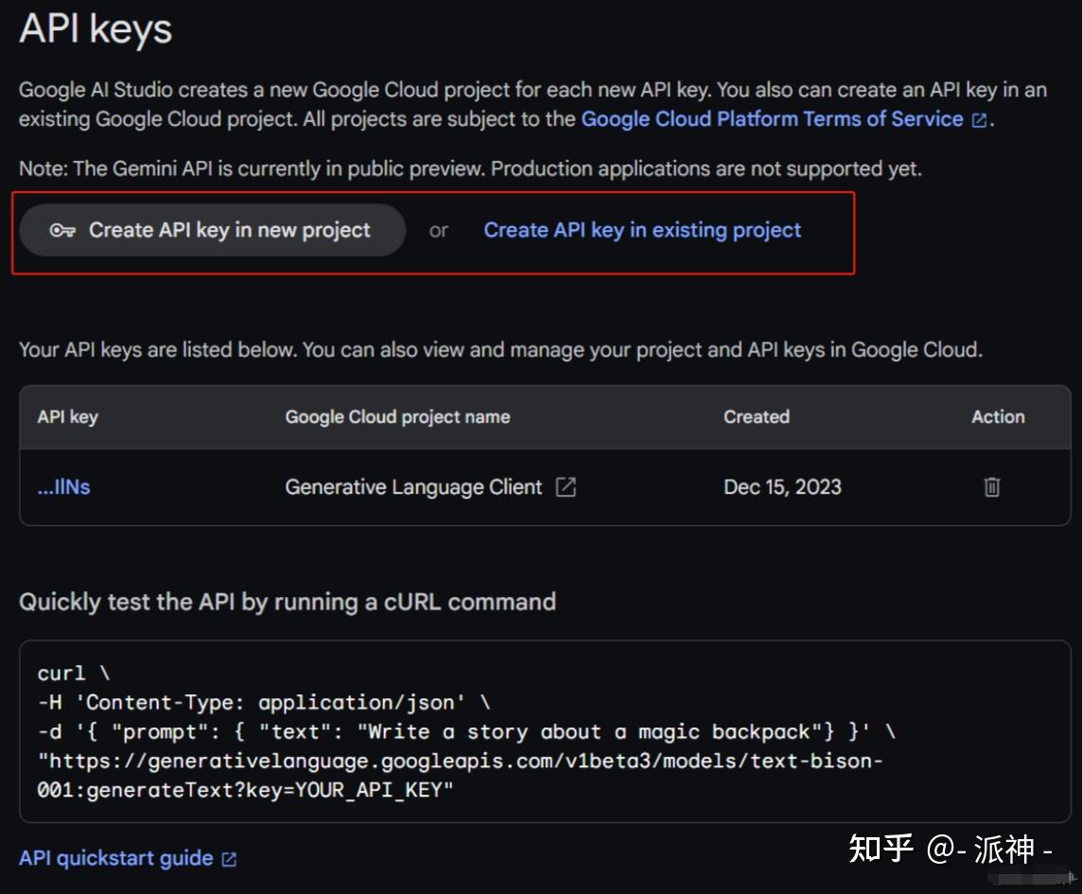Delete the API key using trash icon
The width and height of the screenshot is (1082, 894).
991,487
